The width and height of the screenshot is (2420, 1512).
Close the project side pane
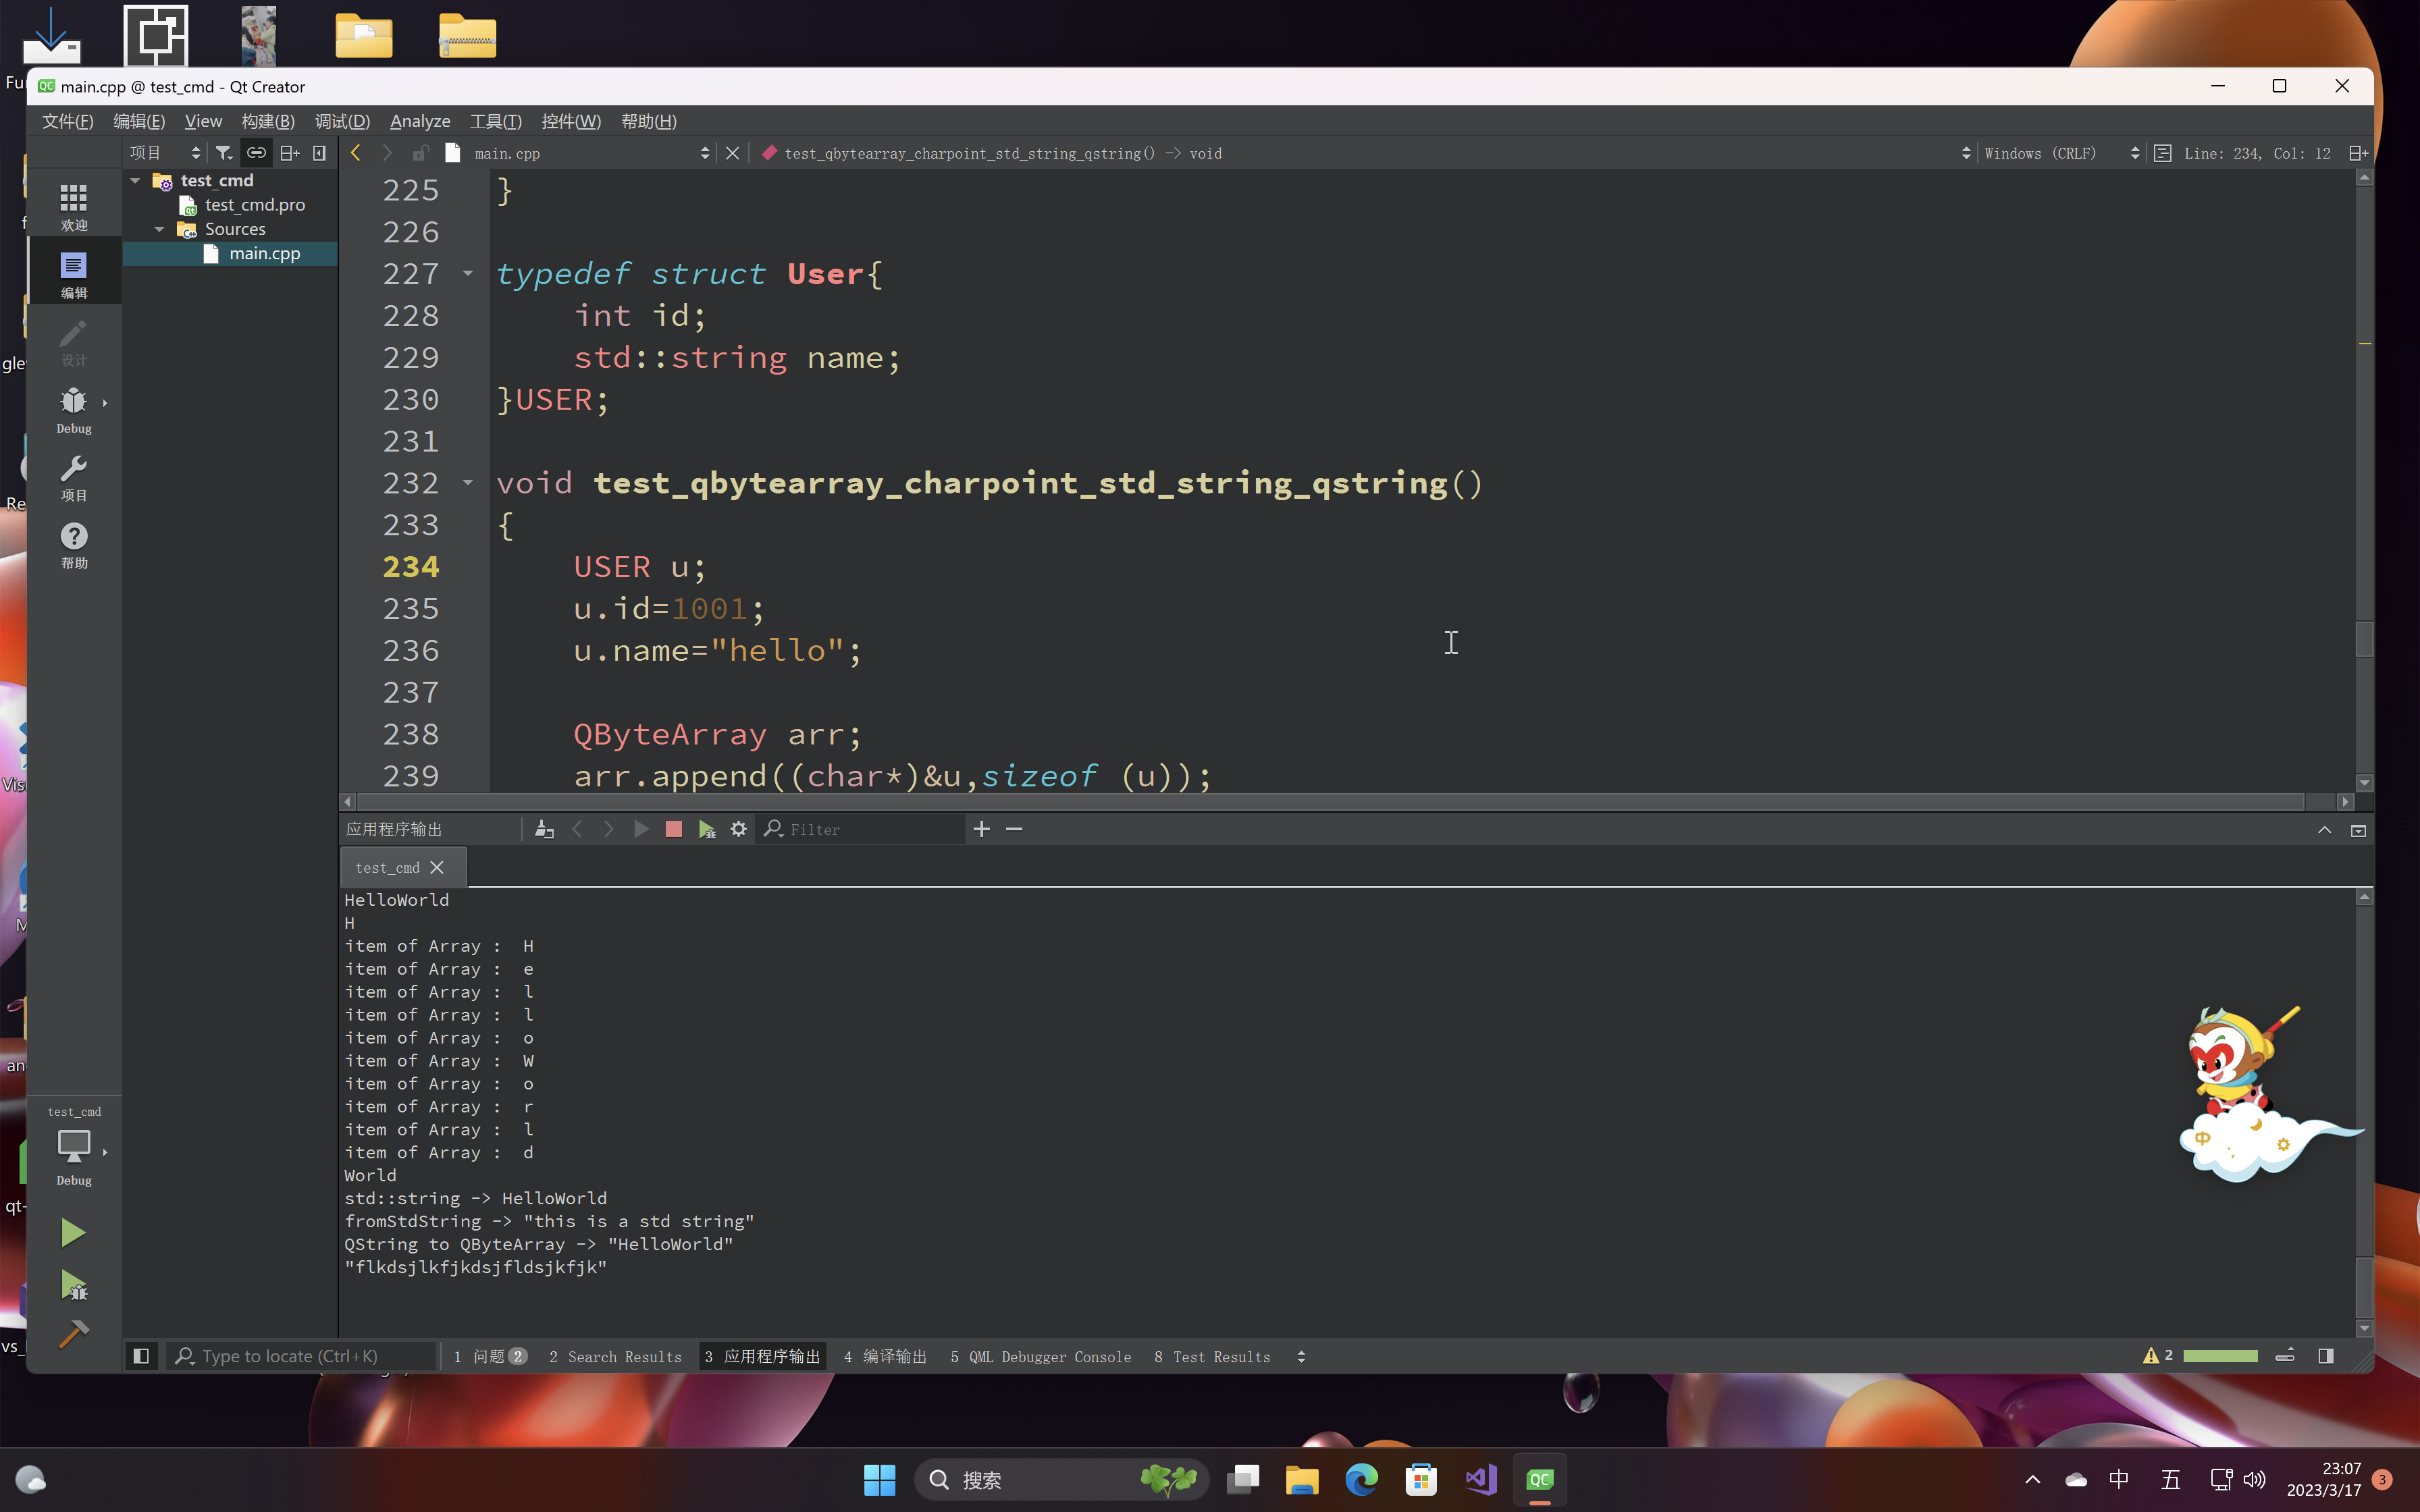[x=320, y=153]
